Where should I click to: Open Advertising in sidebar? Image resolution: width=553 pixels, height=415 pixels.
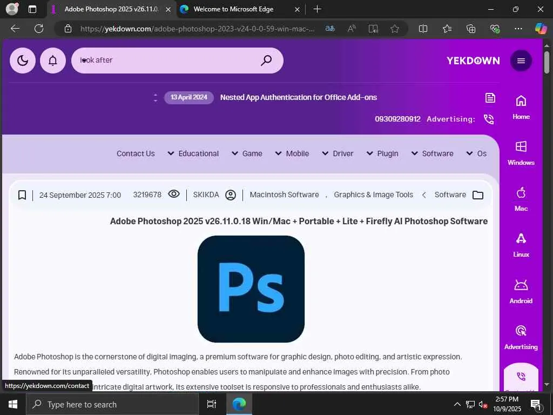pyautogui.click(x=521, y=337)
